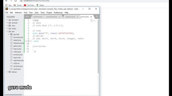Collapse the tambah2 folder arrow
172x96 pixels.
pos(7,20)
